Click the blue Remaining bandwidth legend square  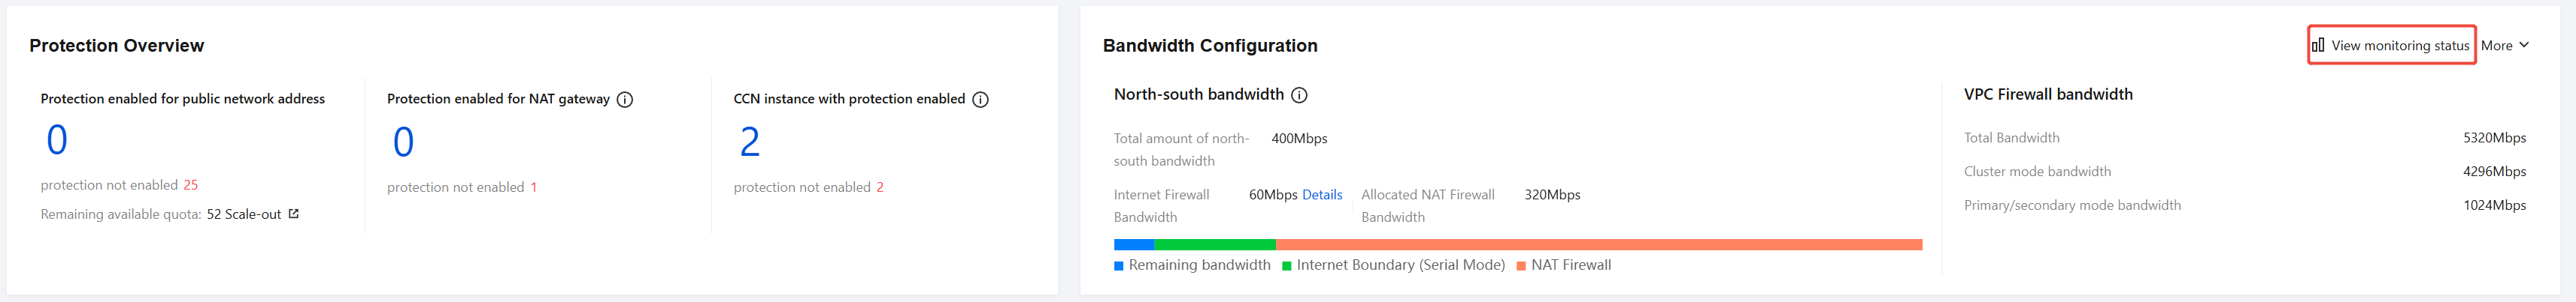[x=1119, y=265]
